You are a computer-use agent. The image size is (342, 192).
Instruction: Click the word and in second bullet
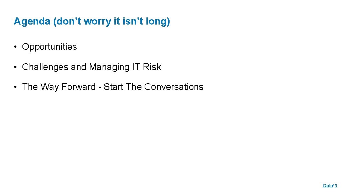click(x=79, y=67)
